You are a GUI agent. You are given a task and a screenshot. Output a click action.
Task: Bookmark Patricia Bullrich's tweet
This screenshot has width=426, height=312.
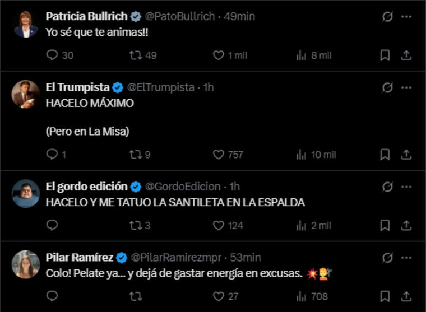pos(385,55)
